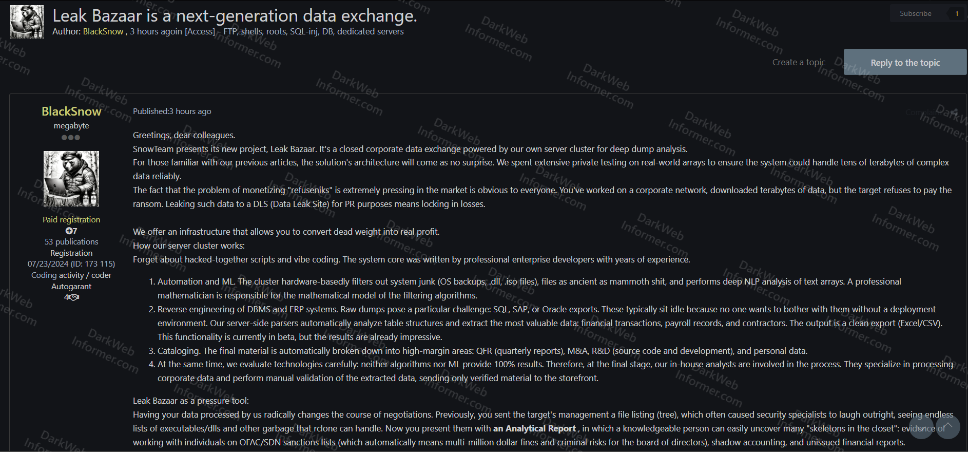The width and height of the screenshot is (968, 452).
Task: Click the downward chevron navigation button
Action: point(922,427)
